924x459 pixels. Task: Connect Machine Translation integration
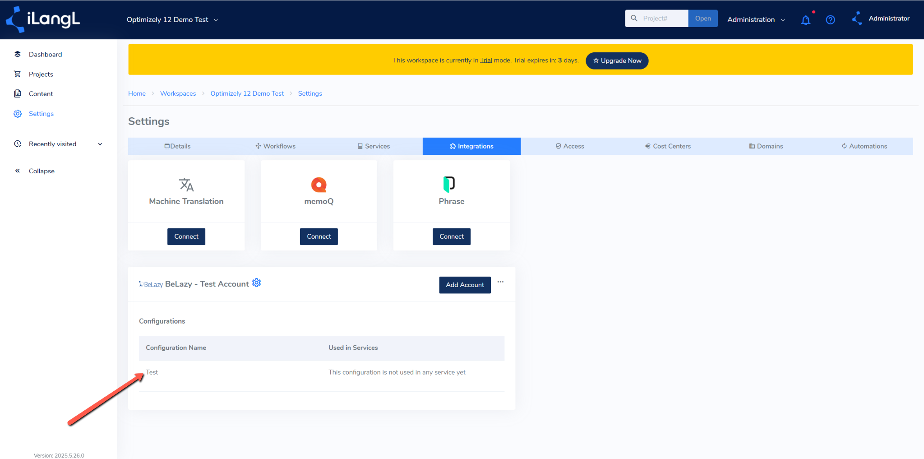(186, 236)
